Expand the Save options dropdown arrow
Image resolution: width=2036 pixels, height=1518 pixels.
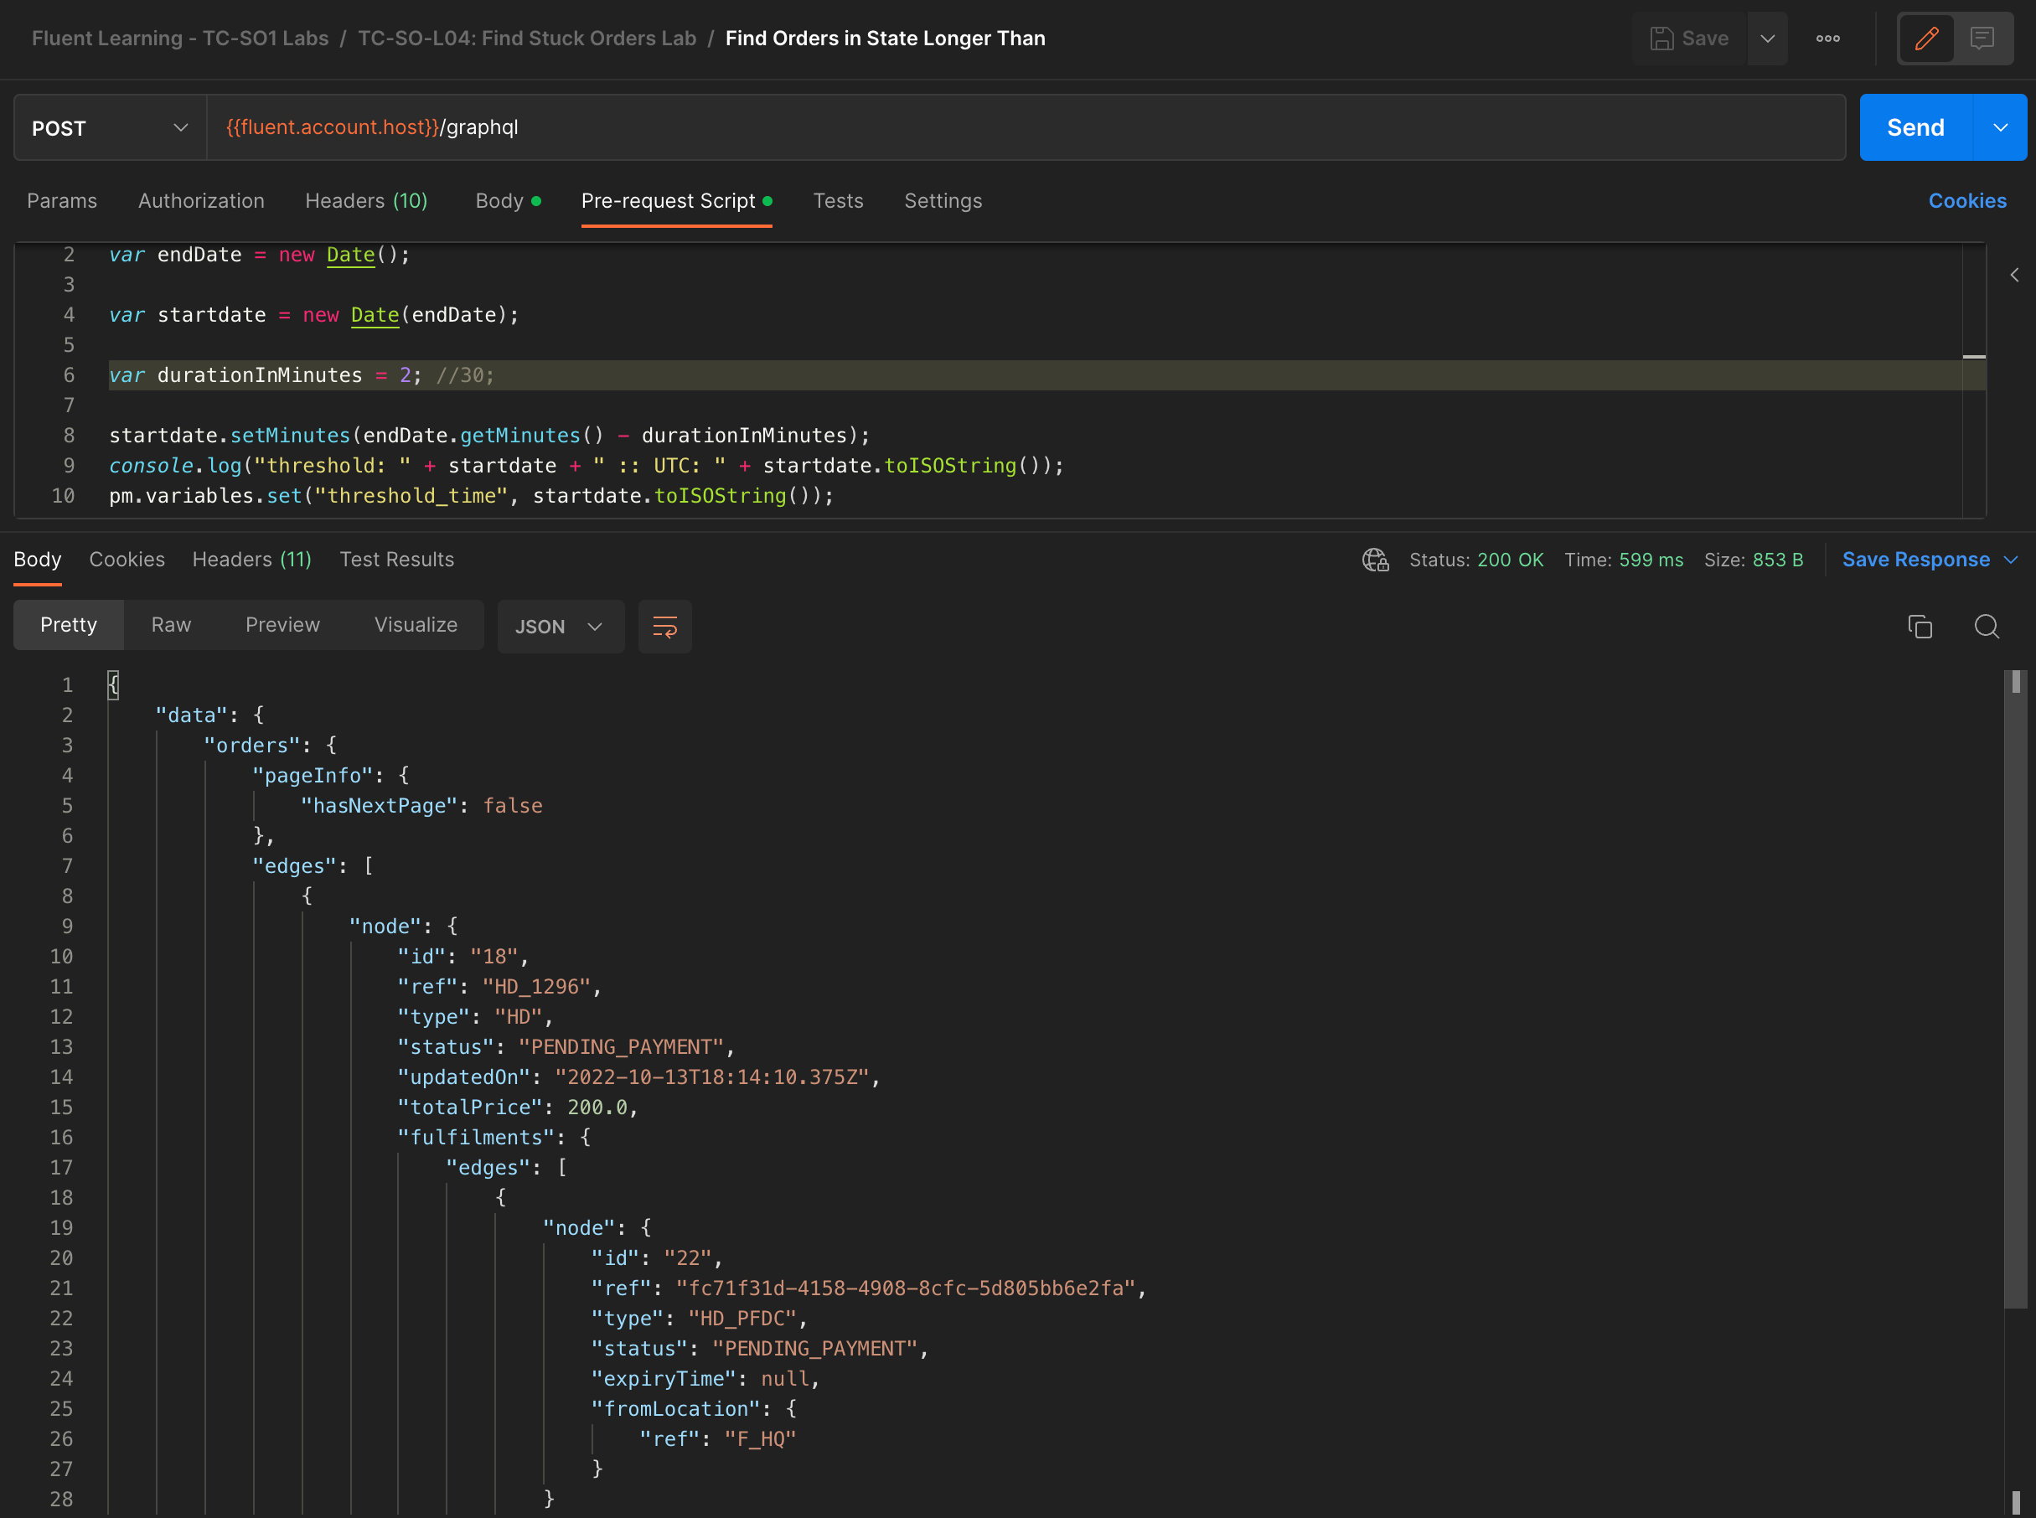point(1767,39)
